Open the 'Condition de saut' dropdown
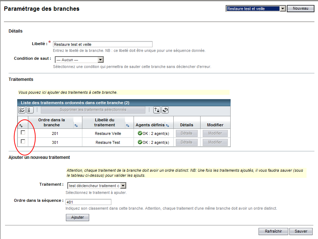The width and height of the screenshot is (318, 239). pyautogui.click(x=101, y=60)
